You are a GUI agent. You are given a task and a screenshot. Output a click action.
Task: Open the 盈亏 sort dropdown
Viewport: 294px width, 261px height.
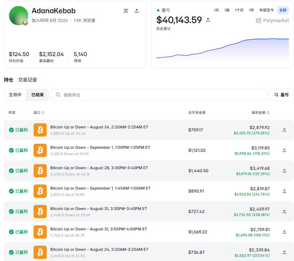pos(281,95)
